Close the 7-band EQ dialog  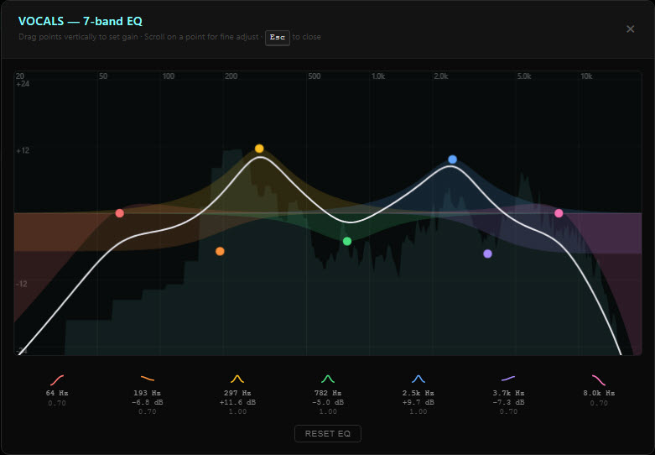(x=631, y=29)
